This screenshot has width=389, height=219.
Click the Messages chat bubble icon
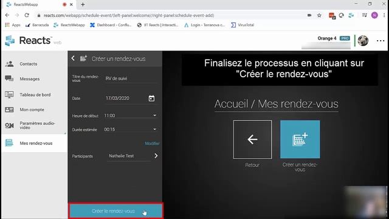coord(9,78)
